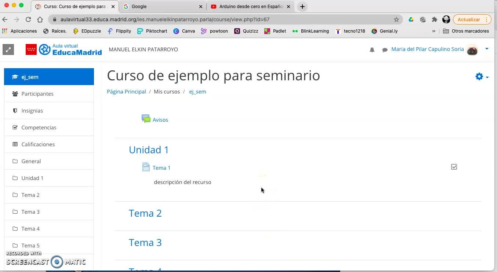Screen dimensions: 497x272
Task: Open Participantes in the sidebar
Action: (49, 94)
